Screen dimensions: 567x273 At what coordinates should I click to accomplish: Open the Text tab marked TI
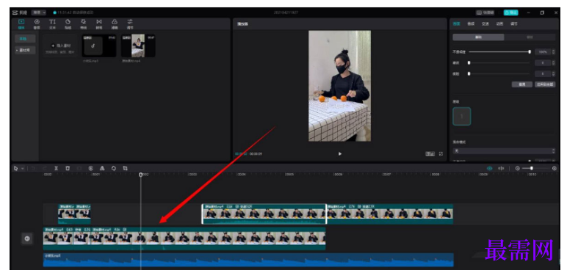52,23
